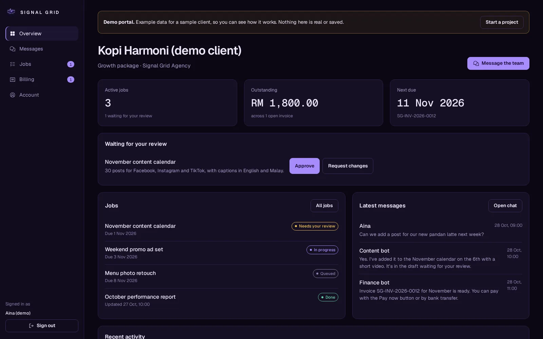Click Open chat button

[505, 206]
